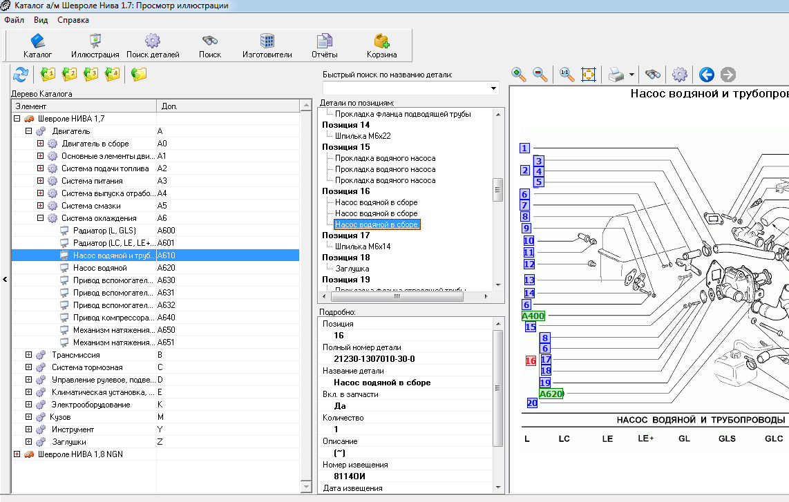The width and height of the screenshot is (789, 502).
Task: Open the Справка menu
Action: [x=73, y=20]
